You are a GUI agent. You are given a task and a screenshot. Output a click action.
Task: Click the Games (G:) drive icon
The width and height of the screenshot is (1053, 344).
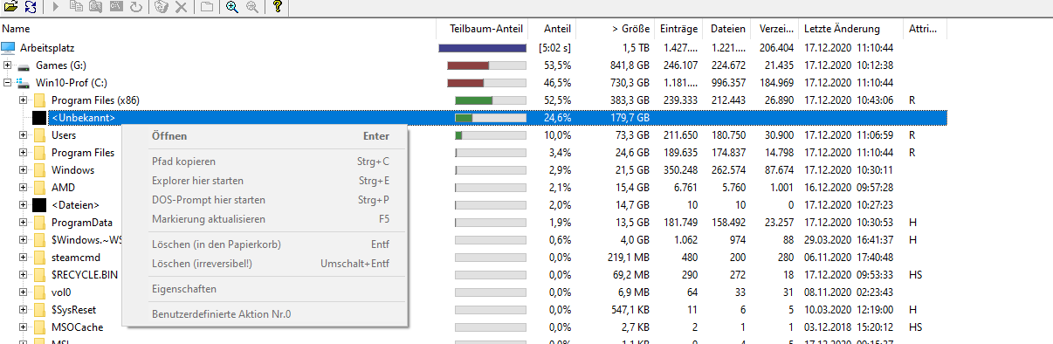tap(24, 65)
